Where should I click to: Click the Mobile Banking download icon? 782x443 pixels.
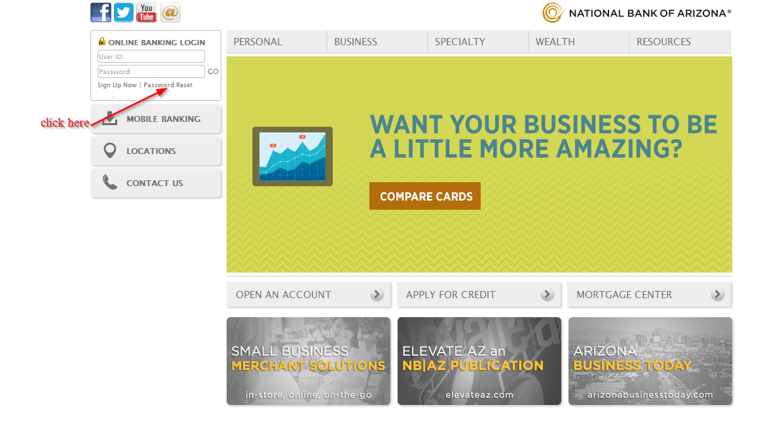point(110,119)
